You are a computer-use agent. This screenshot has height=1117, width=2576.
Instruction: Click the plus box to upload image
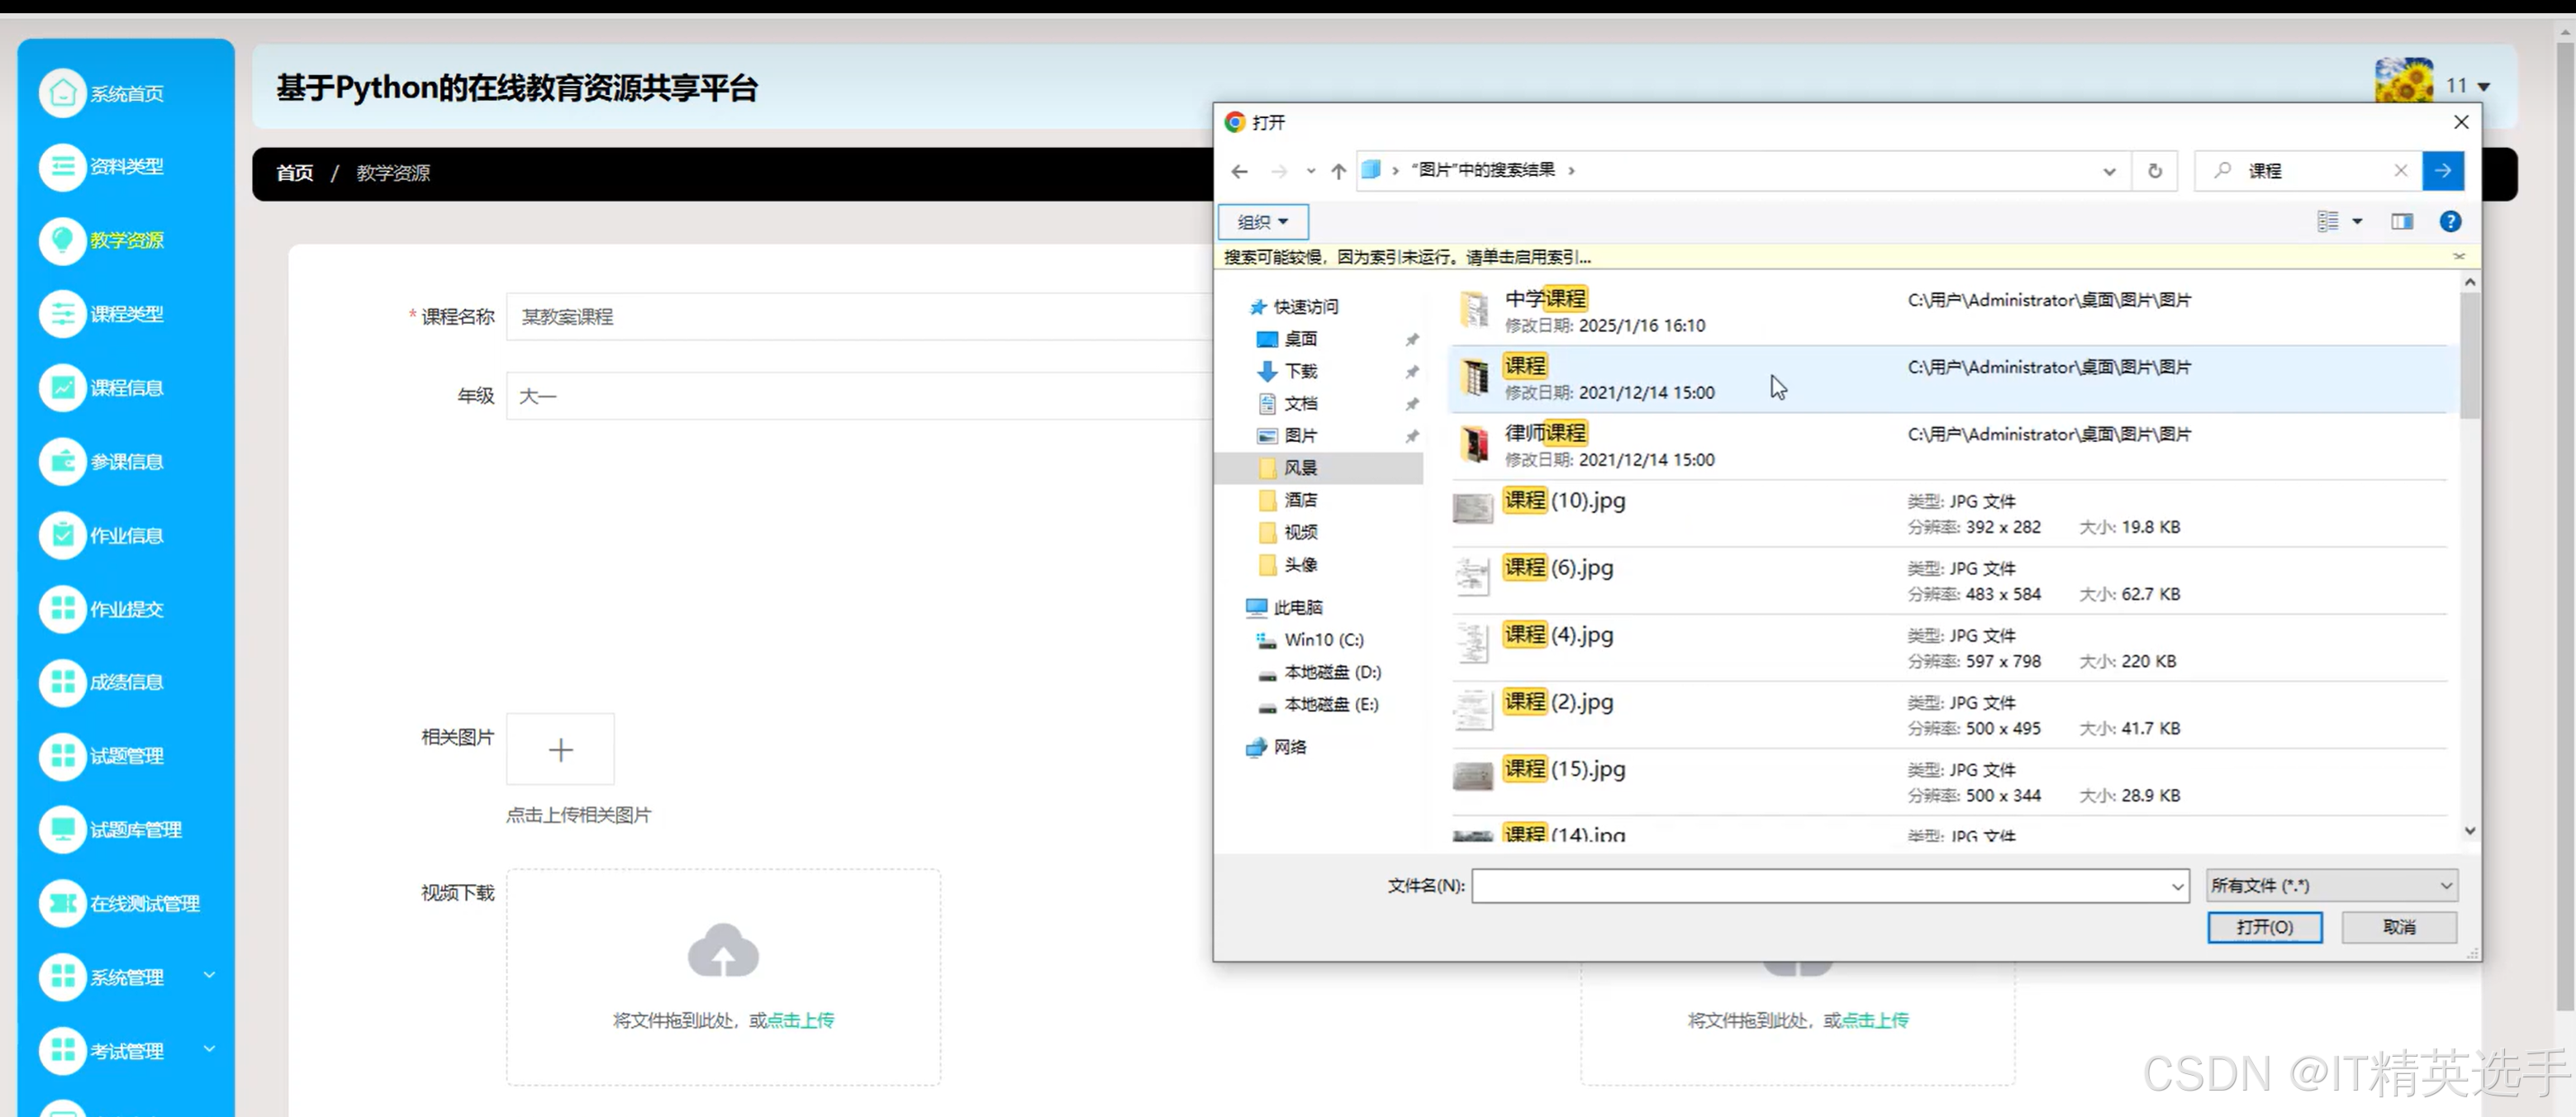pos(560,749)
